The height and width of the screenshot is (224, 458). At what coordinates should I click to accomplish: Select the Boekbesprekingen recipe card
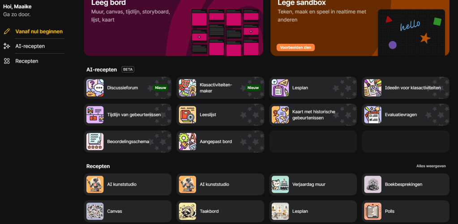click(x=406, y=184)
